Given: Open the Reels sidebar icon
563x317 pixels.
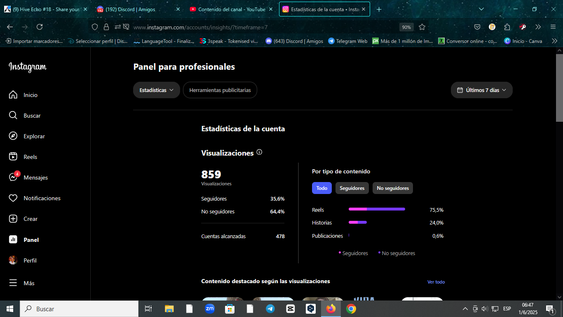Looking at the screenshot, I should point(13,157).
